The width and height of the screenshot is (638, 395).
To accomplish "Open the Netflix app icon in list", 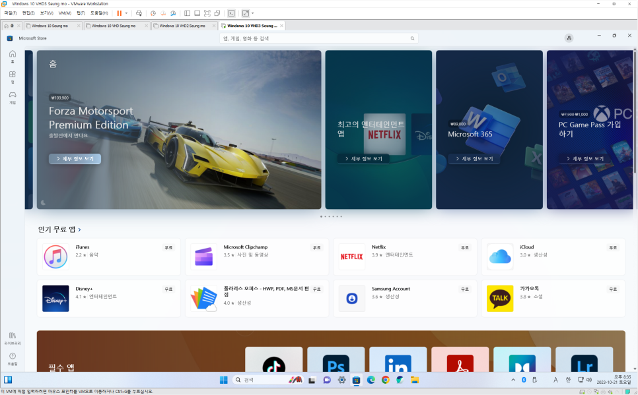I will click(x=352, y=257).
